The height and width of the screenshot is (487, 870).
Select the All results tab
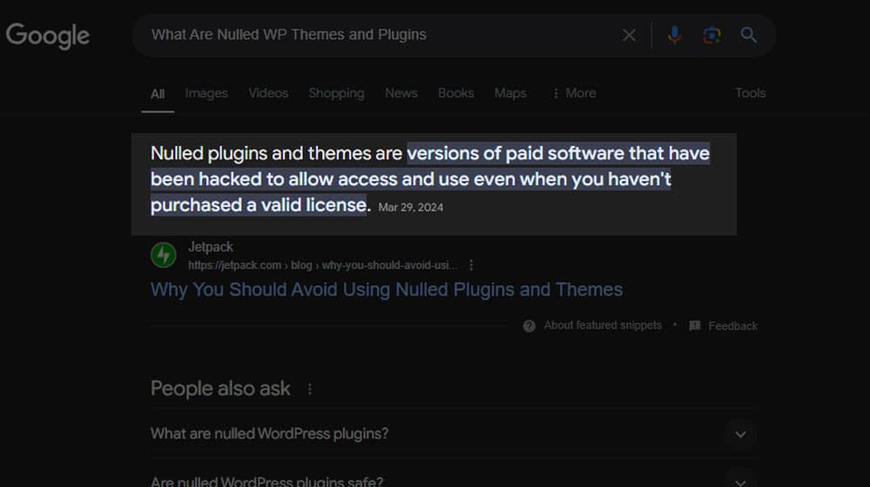pyautogui.click(x=157, y=94)
